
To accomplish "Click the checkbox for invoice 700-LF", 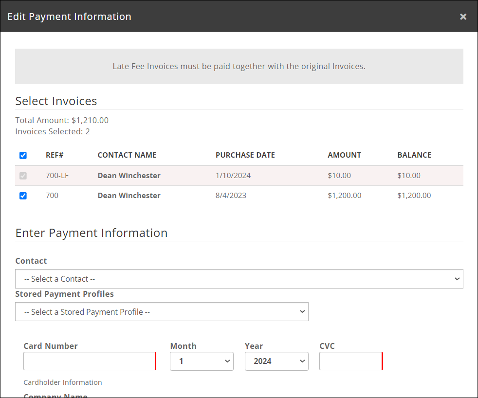I will coord(23,176).
